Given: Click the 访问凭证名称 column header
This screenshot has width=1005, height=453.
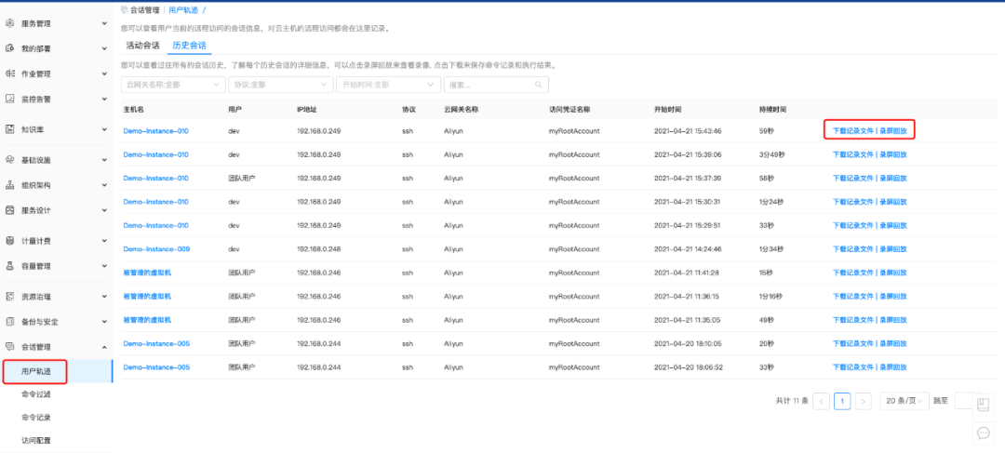Looking at the screenshot, I should (569, 110).
